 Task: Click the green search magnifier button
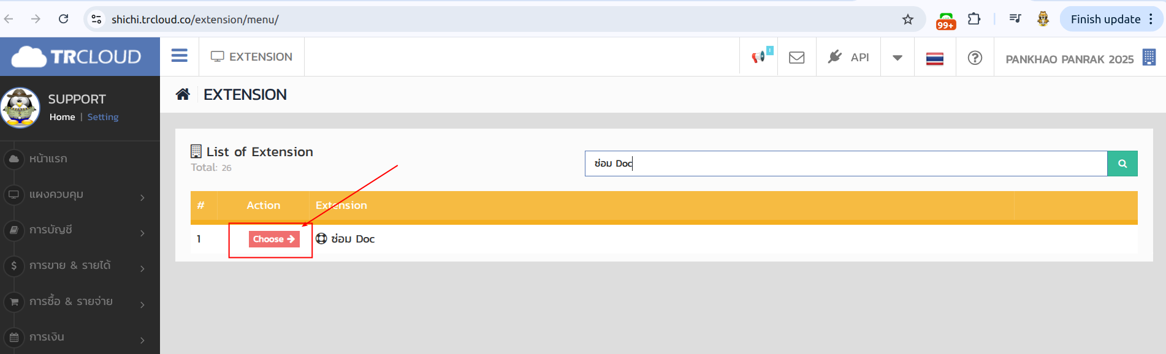coord(1122,164)
